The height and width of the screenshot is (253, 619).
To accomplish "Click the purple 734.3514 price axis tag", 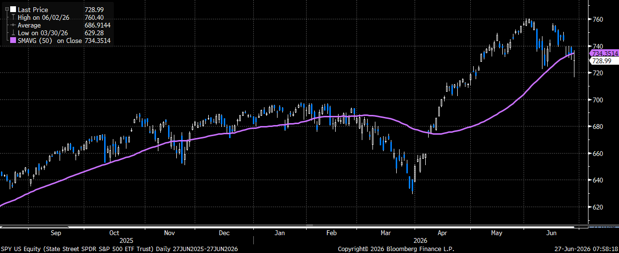I will click(604, 53).
